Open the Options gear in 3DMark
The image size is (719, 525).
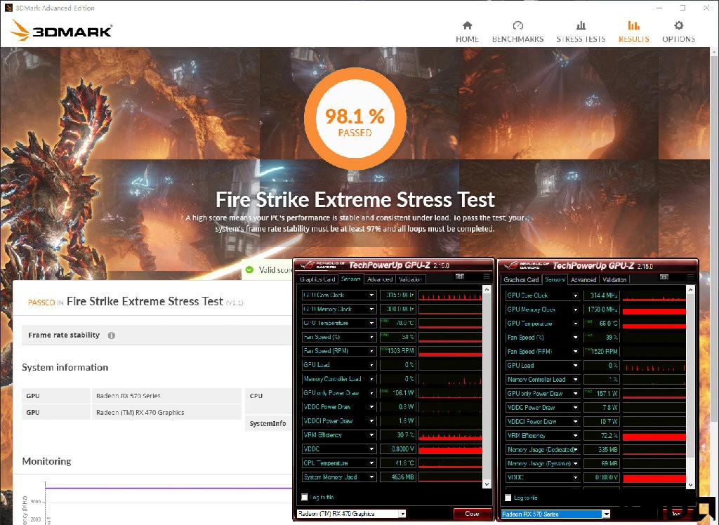click(679, 32)
